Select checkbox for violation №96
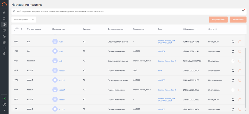Image resolution: width=249 pixels, height=114 pixels. [240, 42]
